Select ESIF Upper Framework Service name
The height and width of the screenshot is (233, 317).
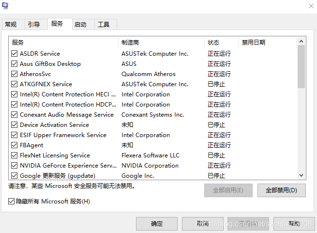point(63,135)
